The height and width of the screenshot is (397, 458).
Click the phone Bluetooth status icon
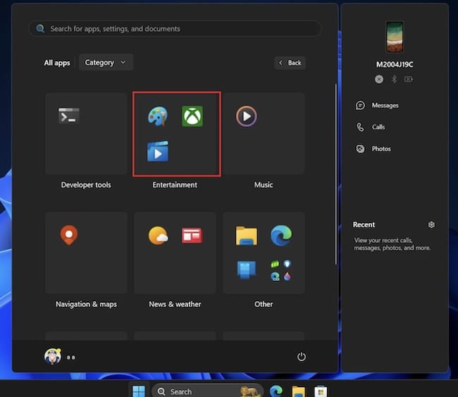[x=394, y=79]
